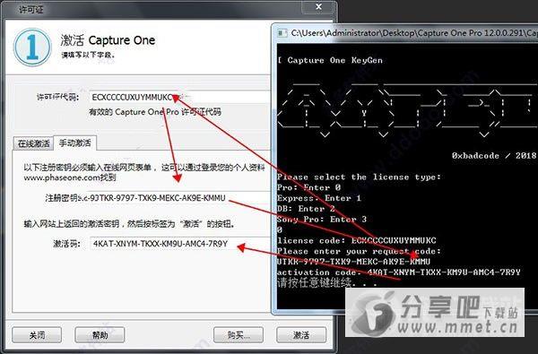Viewport: 538px width, 354px height.
Task: Click the Capture One logo icon
Action: [x=32, y=47]
